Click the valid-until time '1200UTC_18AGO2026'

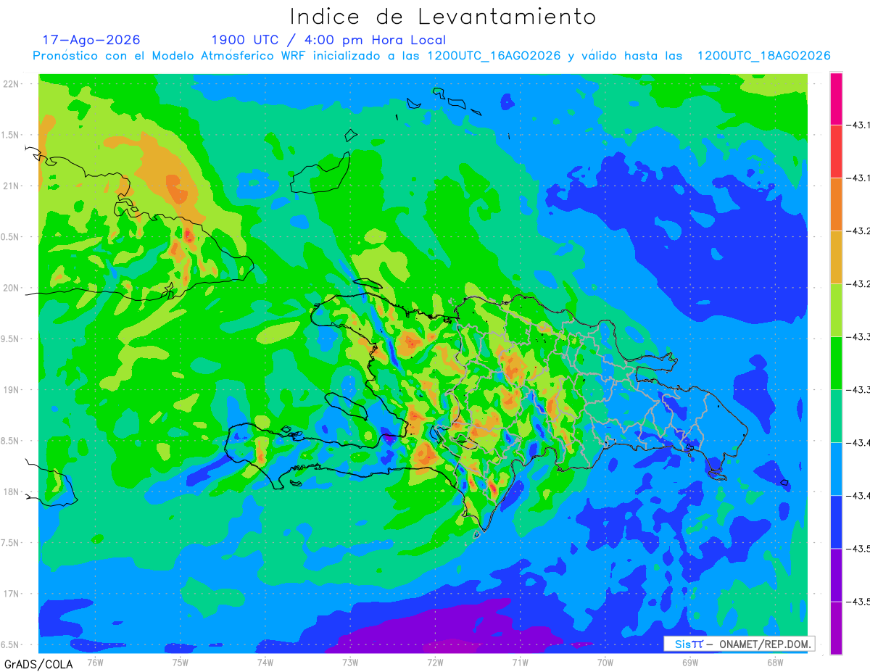(x=763, y=56)
